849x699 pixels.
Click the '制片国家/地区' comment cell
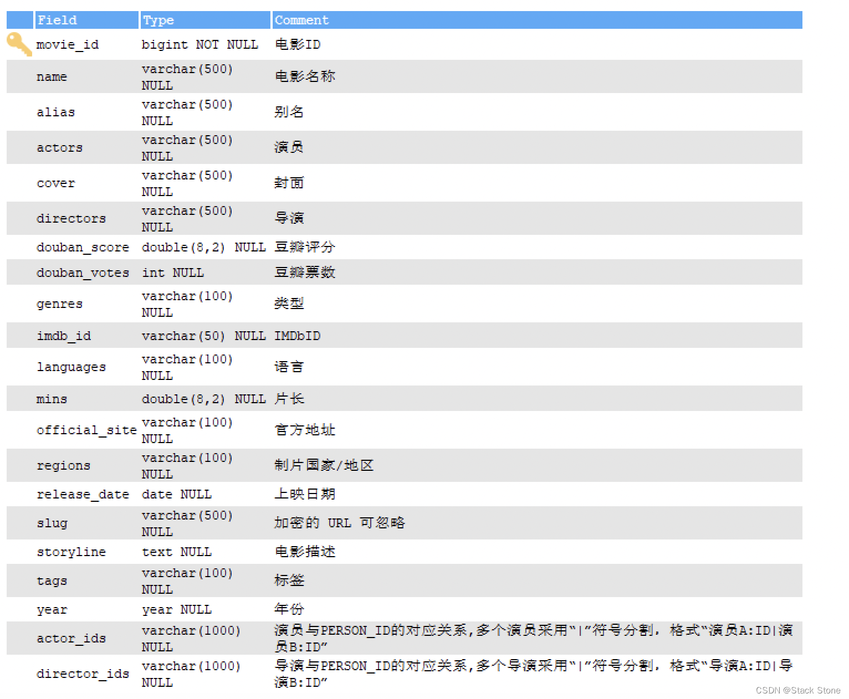324,465
